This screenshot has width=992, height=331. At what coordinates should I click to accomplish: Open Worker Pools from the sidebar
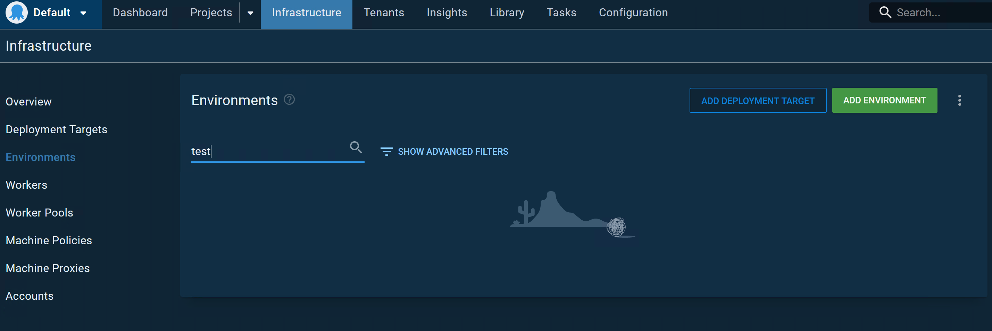39,212
